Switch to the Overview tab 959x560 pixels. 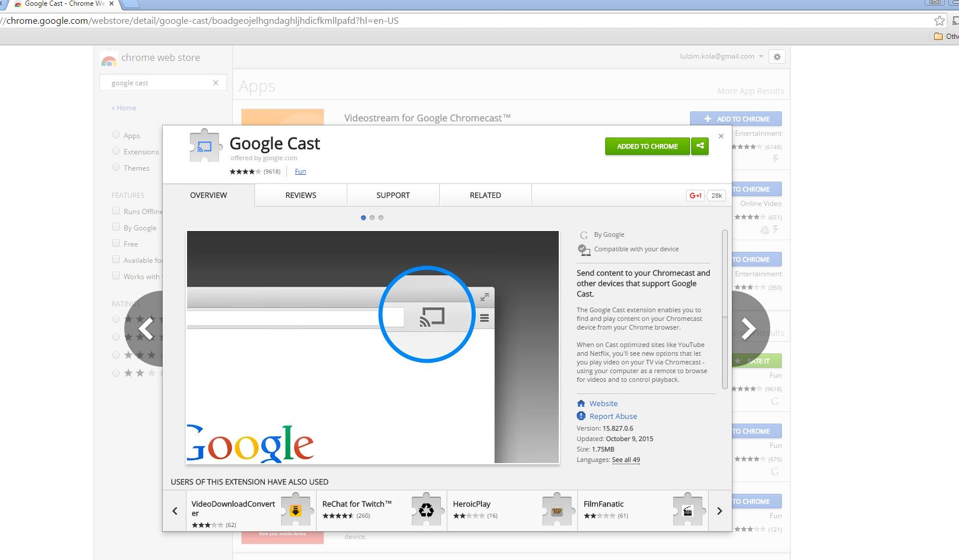[209, 196]
